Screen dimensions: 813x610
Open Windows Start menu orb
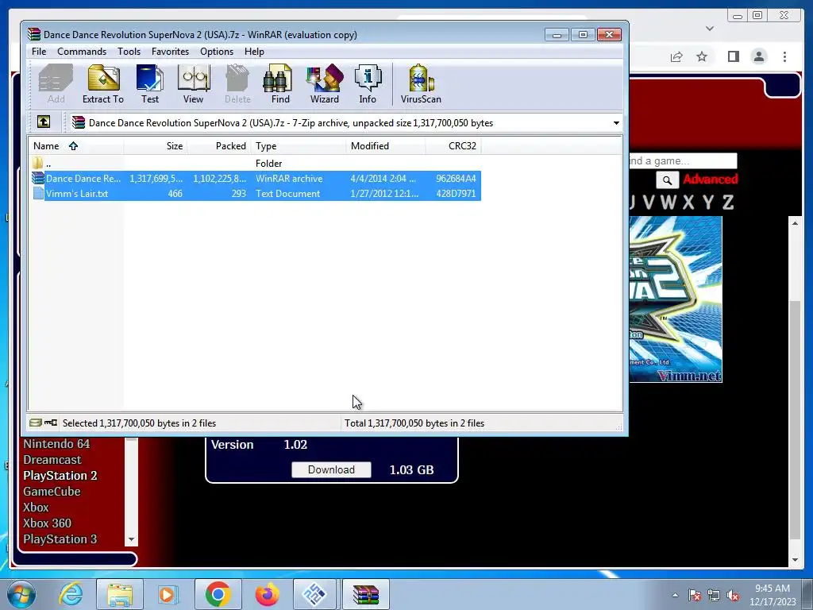tap(21, 594)
